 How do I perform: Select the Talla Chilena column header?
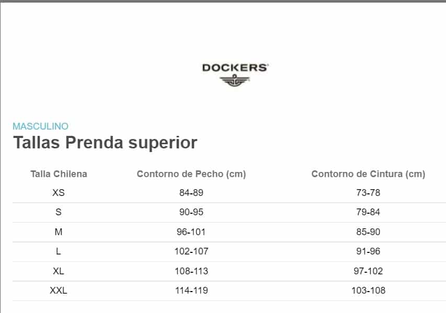[59, 174]
